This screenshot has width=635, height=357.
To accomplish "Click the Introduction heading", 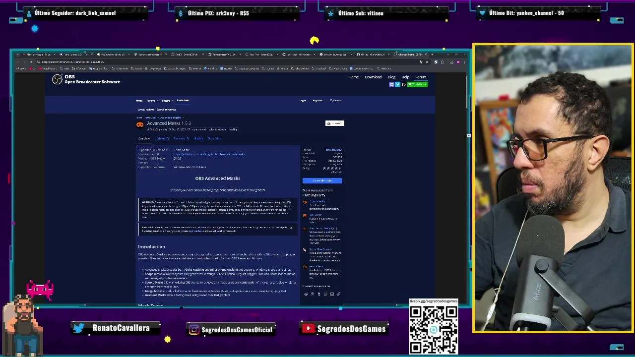I will (151, 246).
